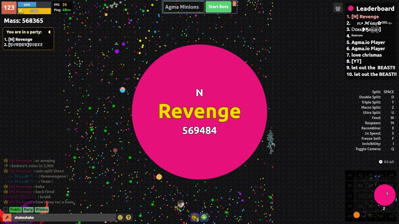Click the pink leaderboard color dot

[351, 9]
